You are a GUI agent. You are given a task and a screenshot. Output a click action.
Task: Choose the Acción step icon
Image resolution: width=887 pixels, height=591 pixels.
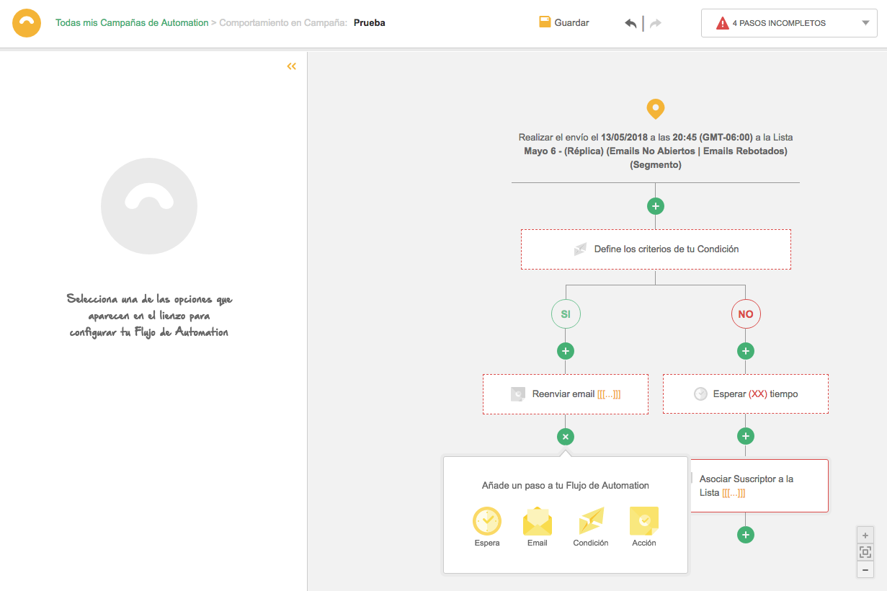click(643, 521)
